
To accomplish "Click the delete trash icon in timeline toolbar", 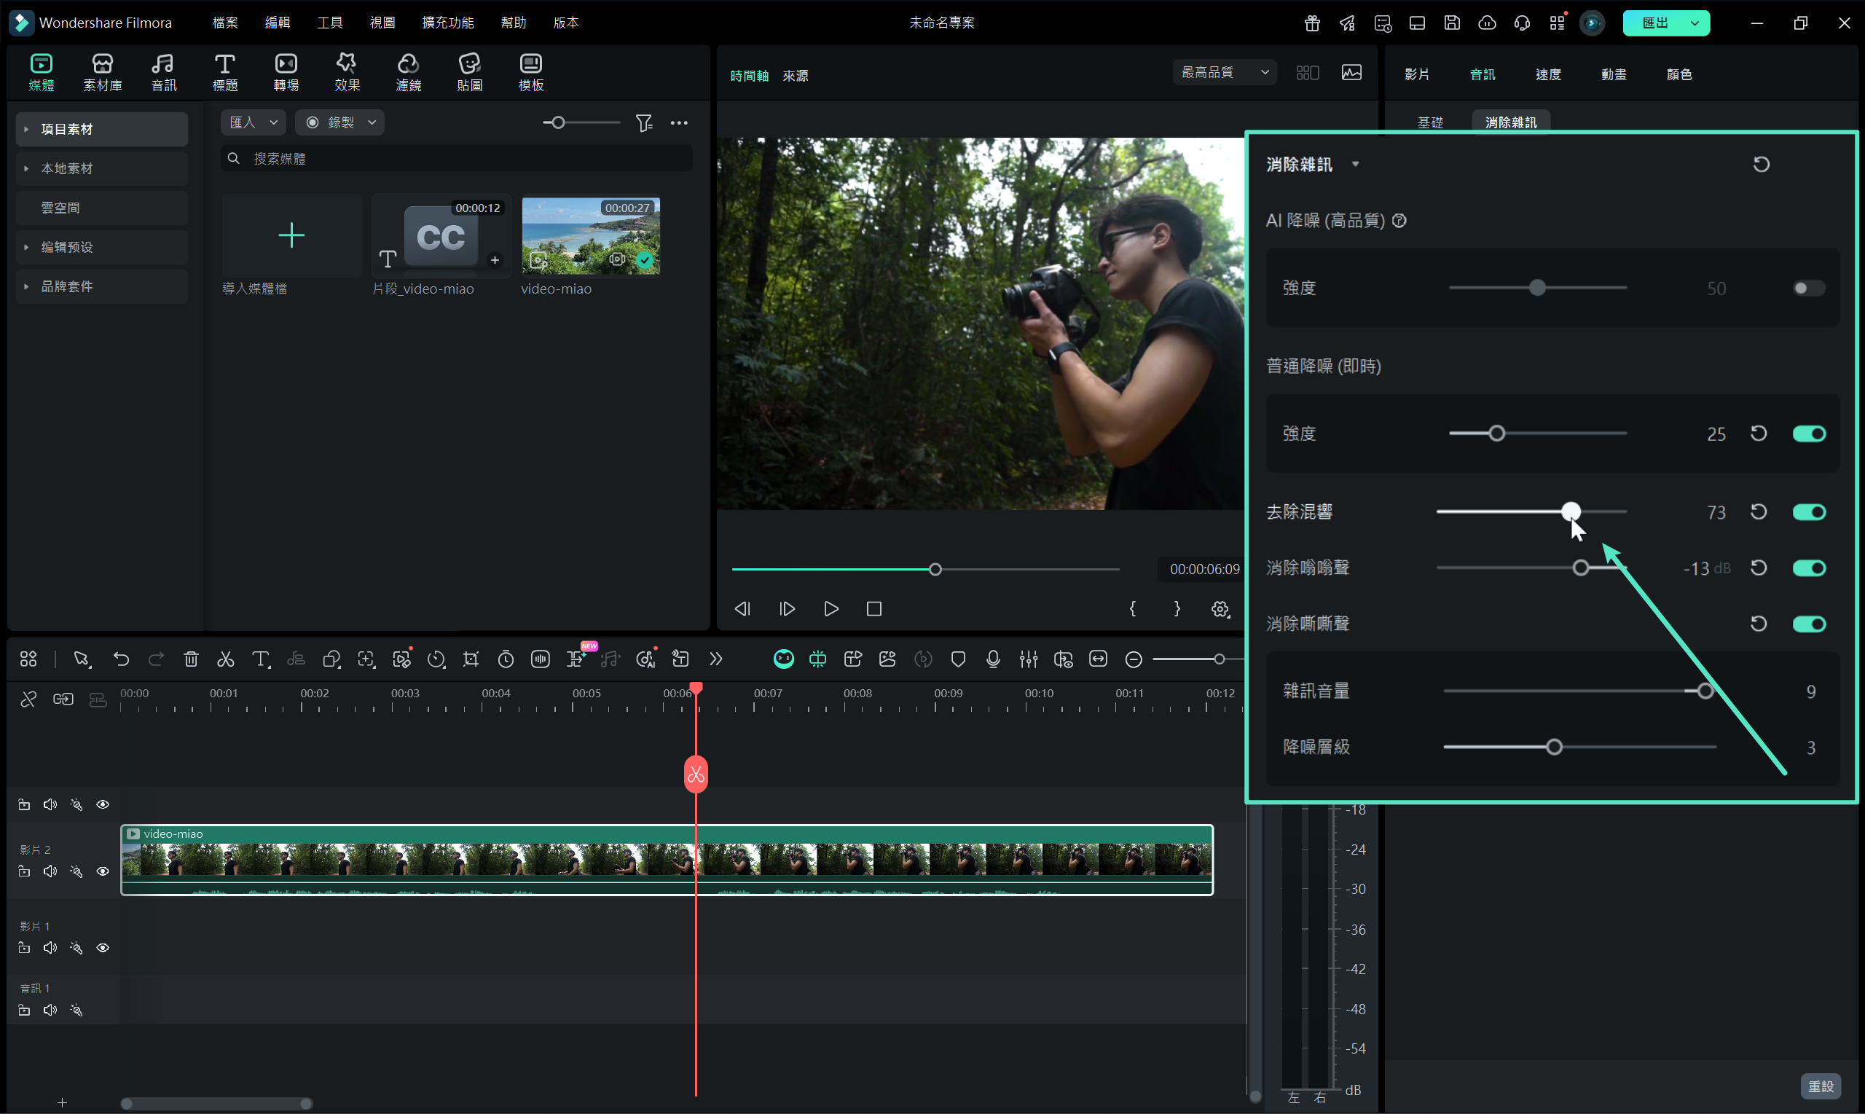I will click(x=191, y=659).
